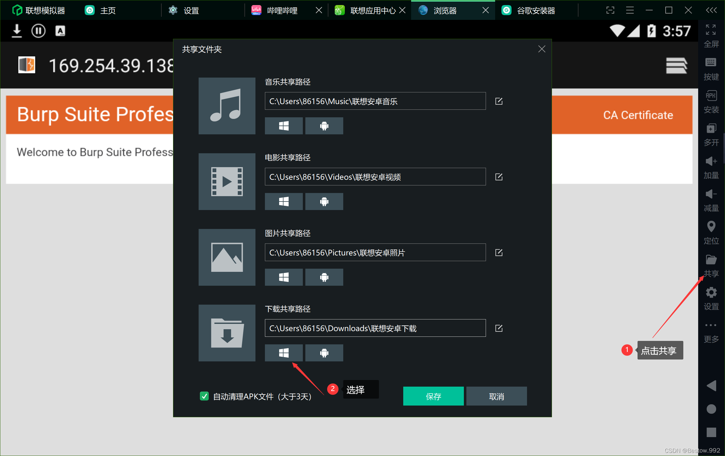Click the 安装 APK install icon
Viewport: 725px width, 456px height.
click(711, 102)
